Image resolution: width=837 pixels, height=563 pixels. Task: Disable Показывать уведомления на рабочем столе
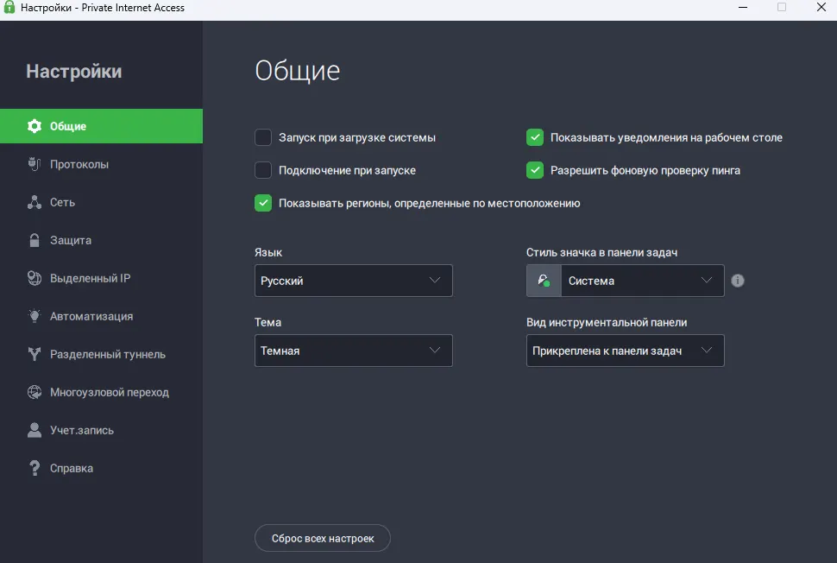point(535,136)
